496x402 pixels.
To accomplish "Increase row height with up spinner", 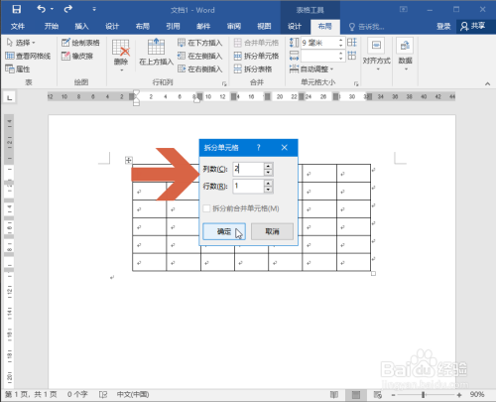I will (341, 40).
